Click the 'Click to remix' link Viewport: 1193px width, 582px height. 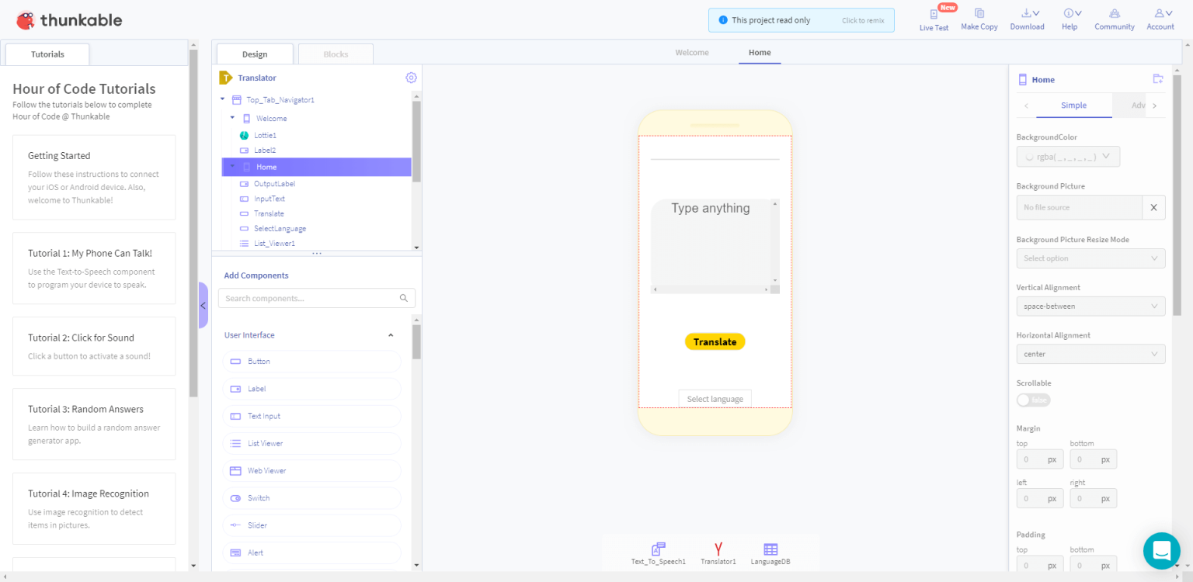click(862, 20)
